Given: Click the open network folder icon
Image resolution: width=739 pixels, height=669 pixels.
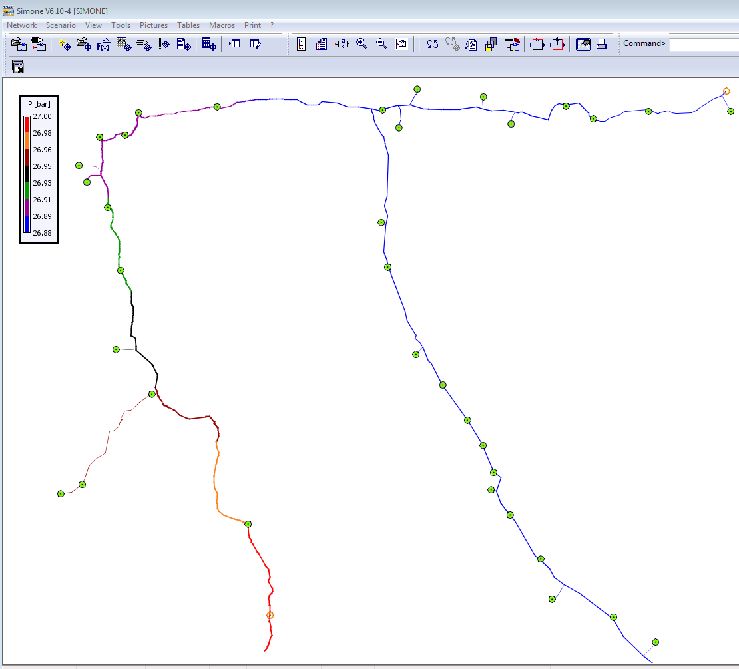Looking at the screenshot, I should click(19, 45).
